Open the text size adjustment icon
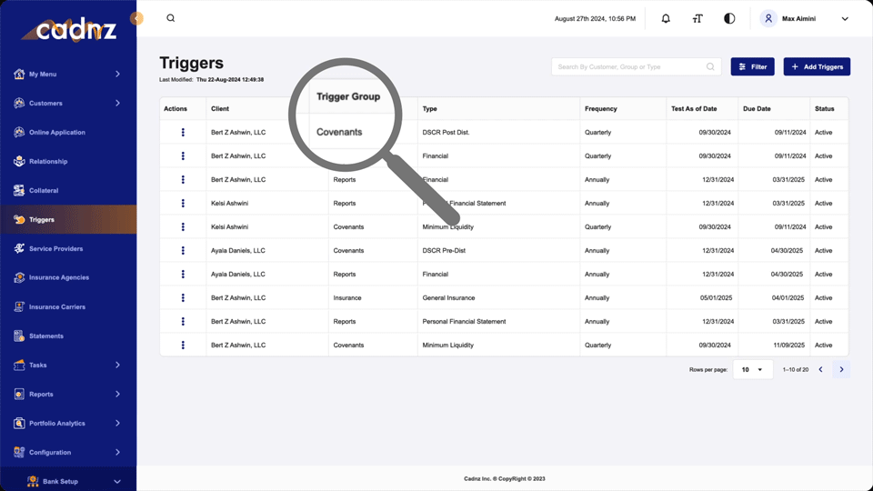The image size is (873, 491). coord(697,18)
